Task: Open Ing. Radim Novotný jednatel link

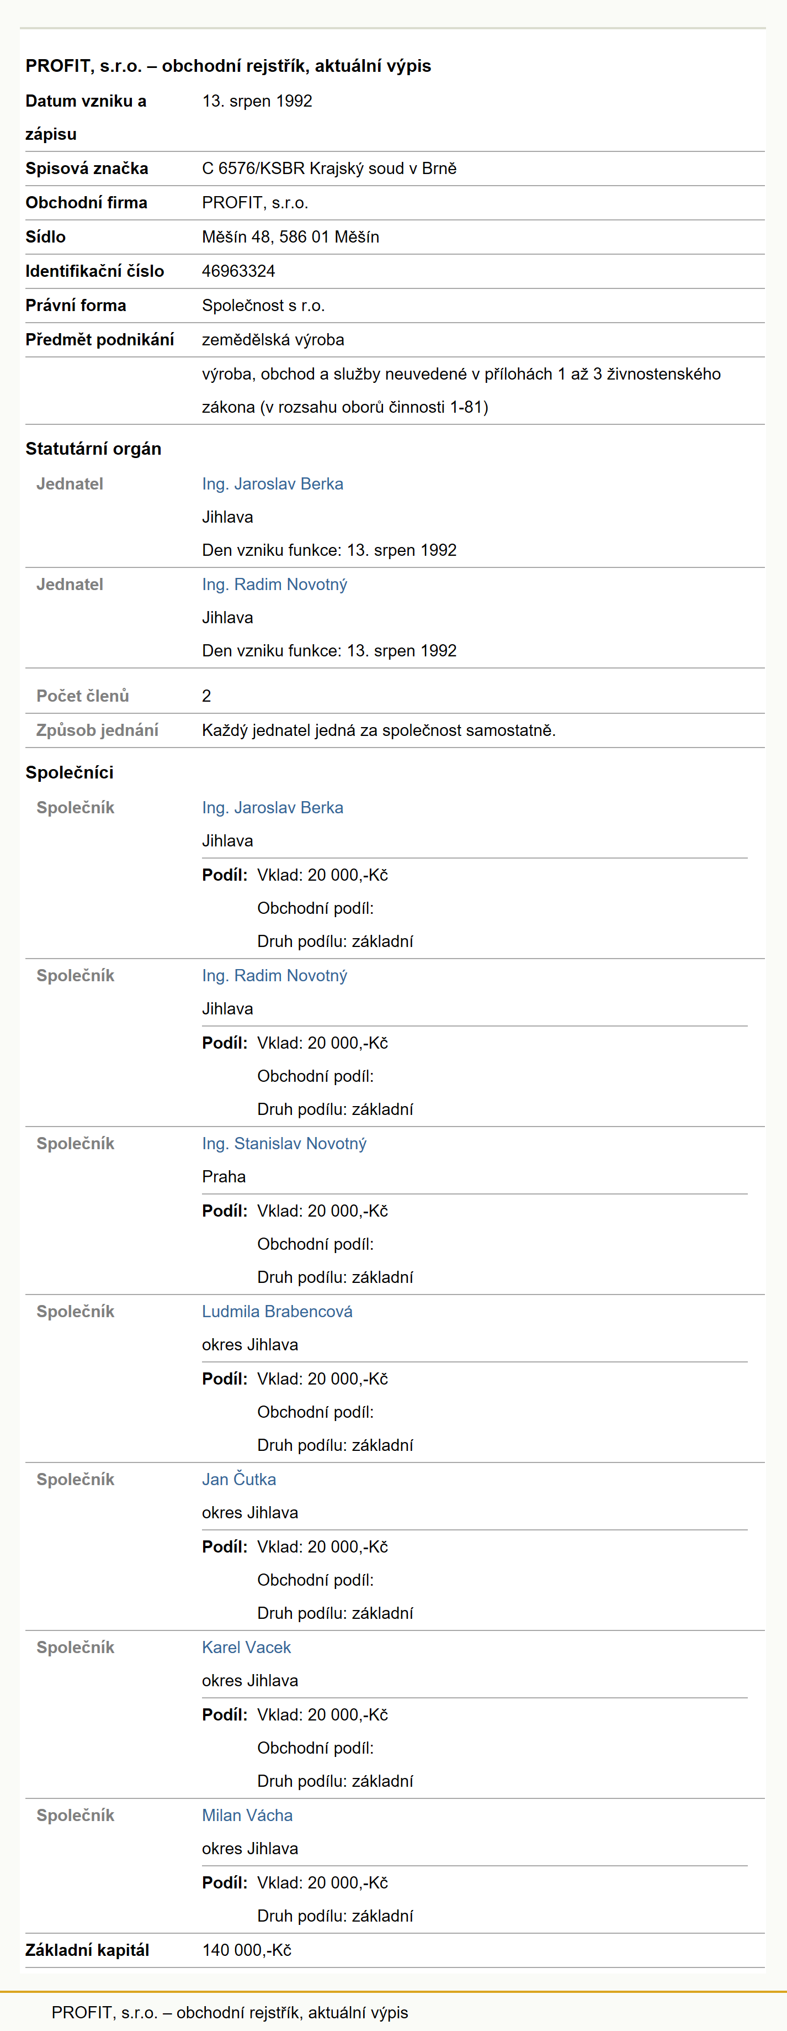Action: (274, 584)
